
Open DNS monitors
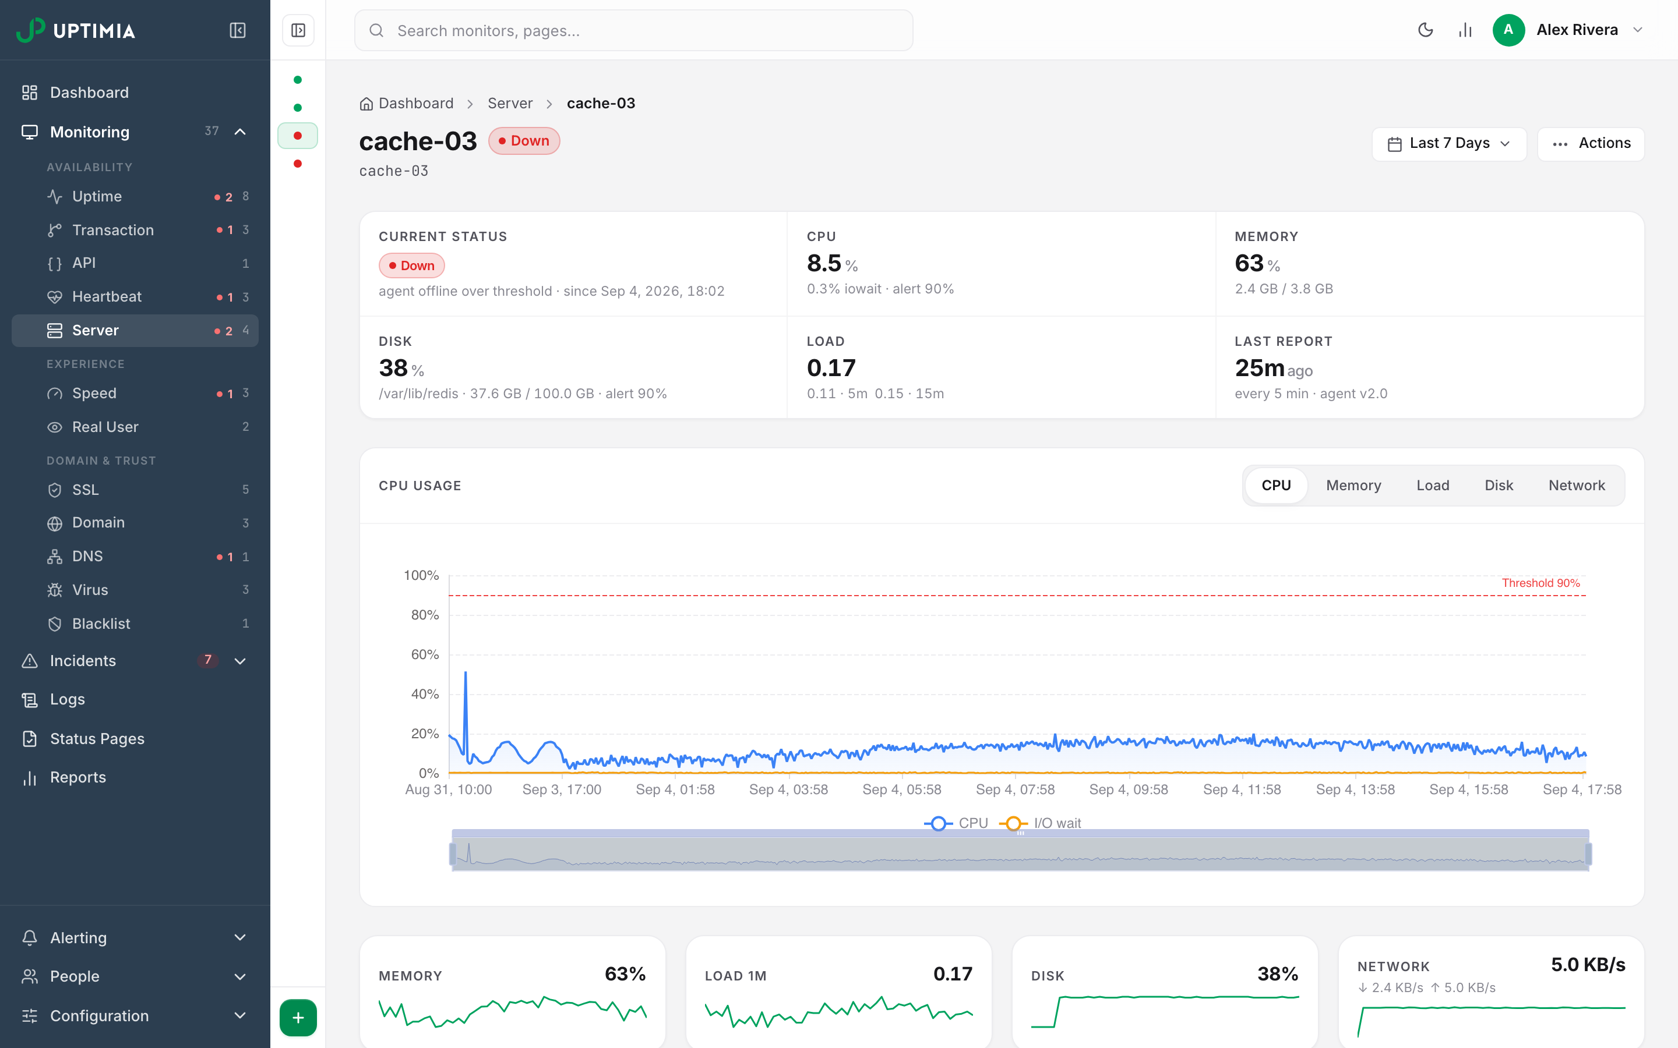(135, 557)
